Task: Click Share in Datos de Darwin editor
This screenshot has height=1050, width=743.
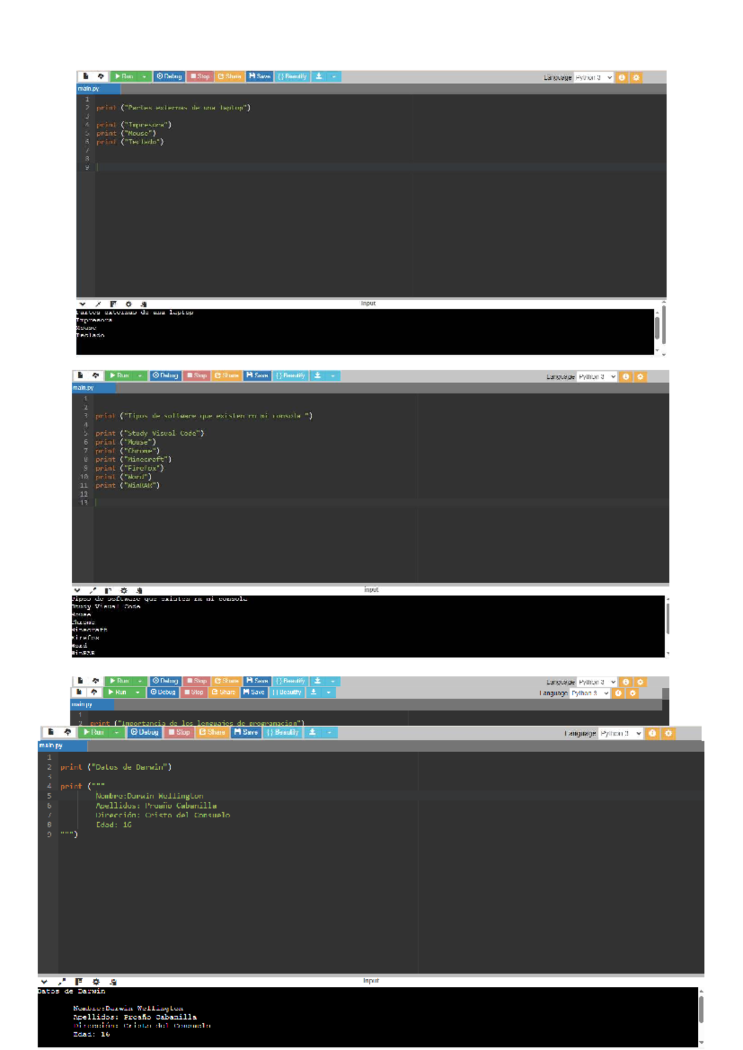Action: tap(212, 732)
